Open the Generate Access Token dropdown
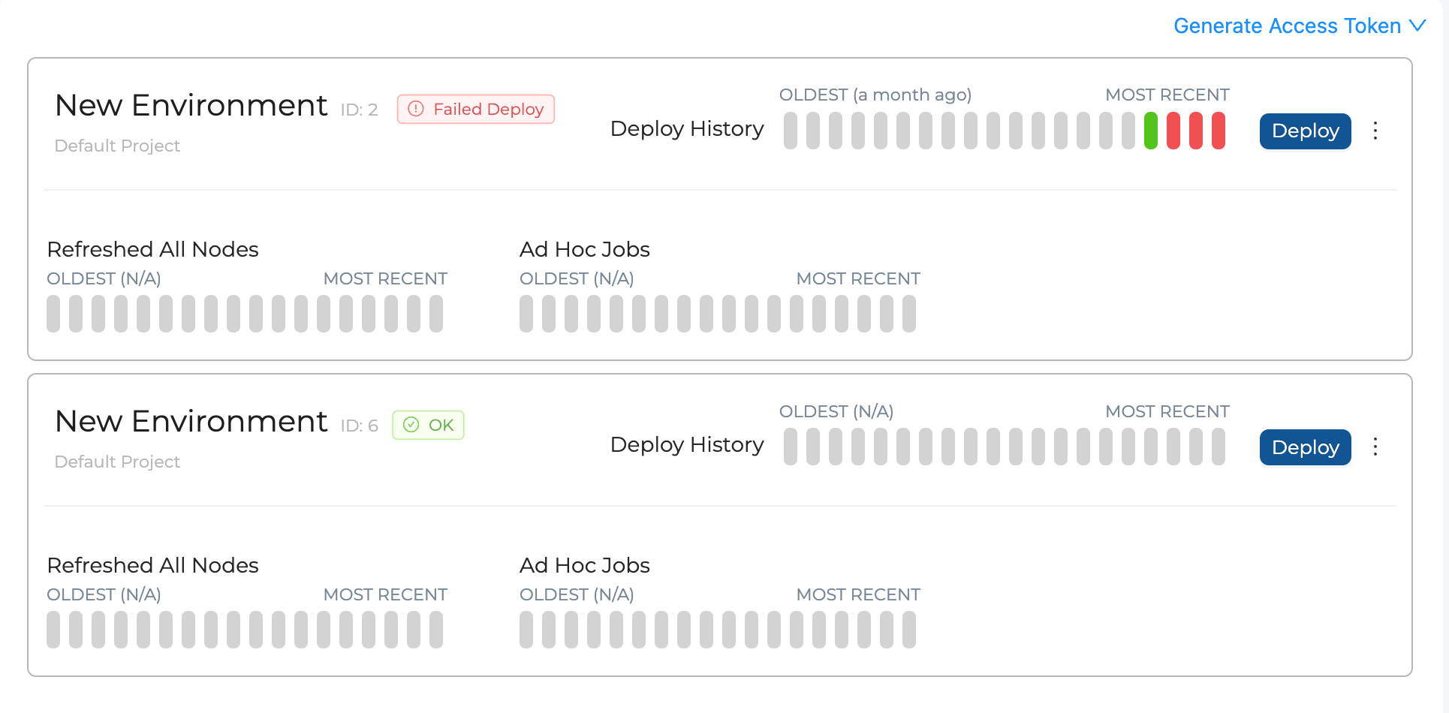Image resolution: width=1449 pixels, height=713 pixels. click(x=1300, y=26)
